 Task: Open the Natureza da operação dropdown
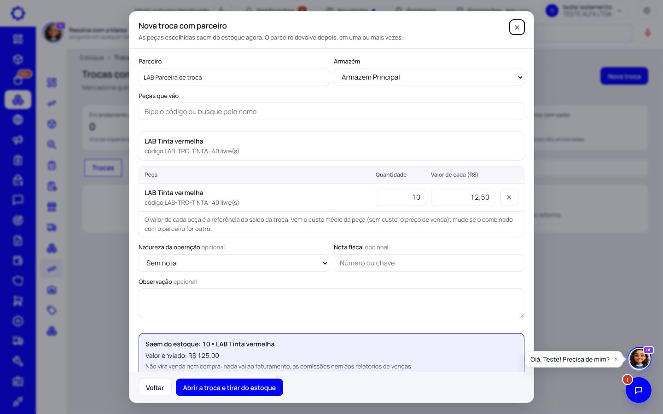click(233, 263)
